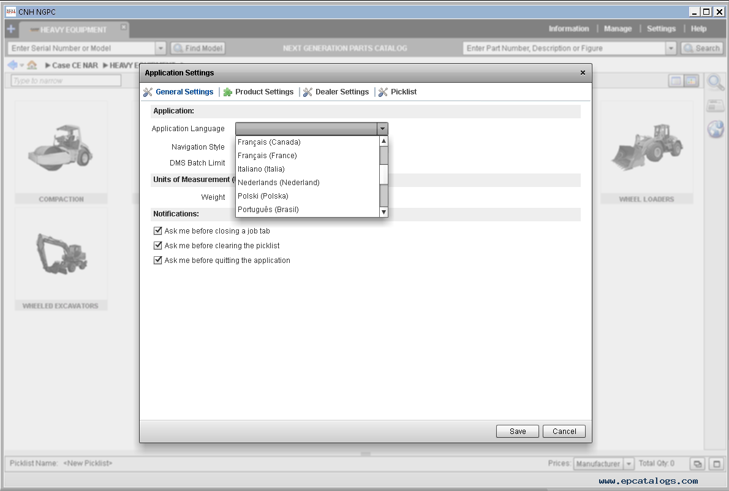Click the Find Model button

coord(198,48)
